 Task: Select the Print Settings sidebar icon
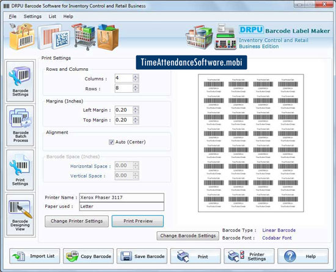20,170
